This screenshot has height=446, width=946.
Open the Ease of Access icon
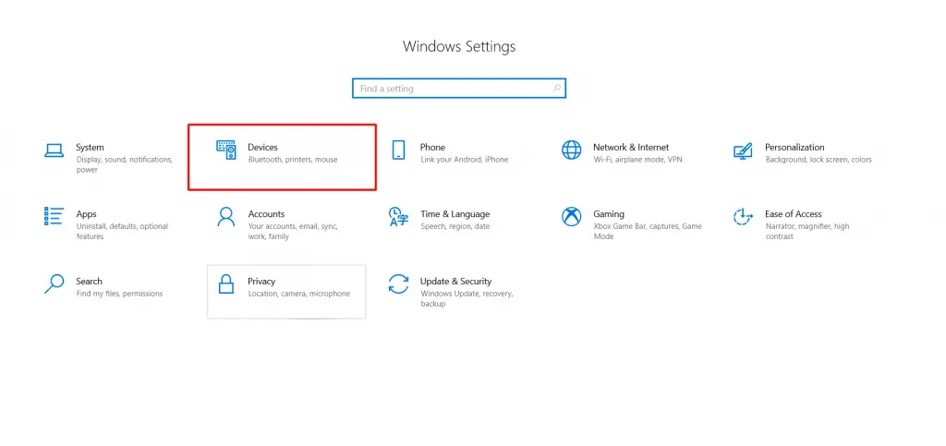[743, 216]
